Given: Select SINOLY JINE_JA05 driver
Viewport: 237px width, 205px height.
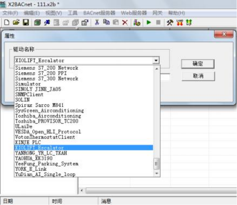Looking at the screenshot, I should click(84, 89).
